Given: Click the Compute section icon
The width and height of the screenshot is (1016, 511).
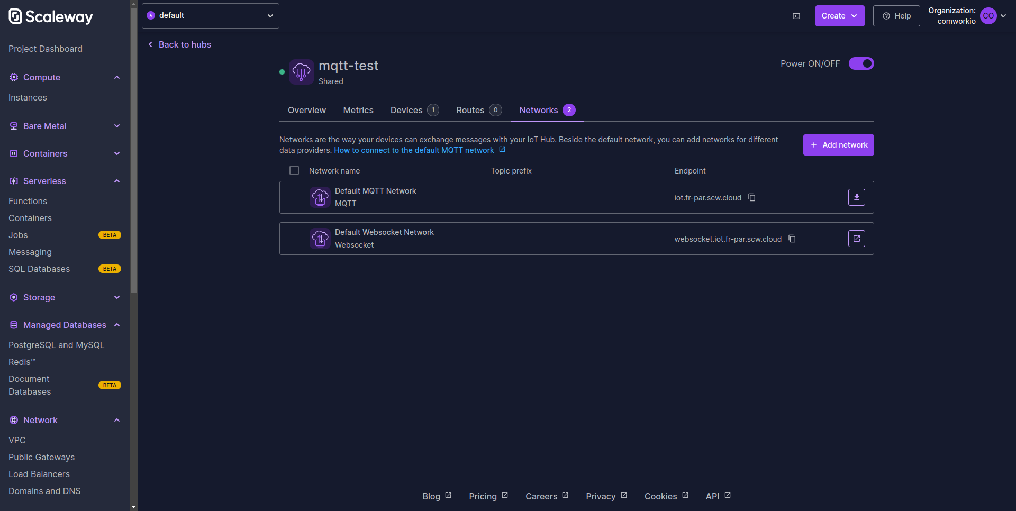Looking at the screenshot, I should pyautogui.click(x=14, y=77).
